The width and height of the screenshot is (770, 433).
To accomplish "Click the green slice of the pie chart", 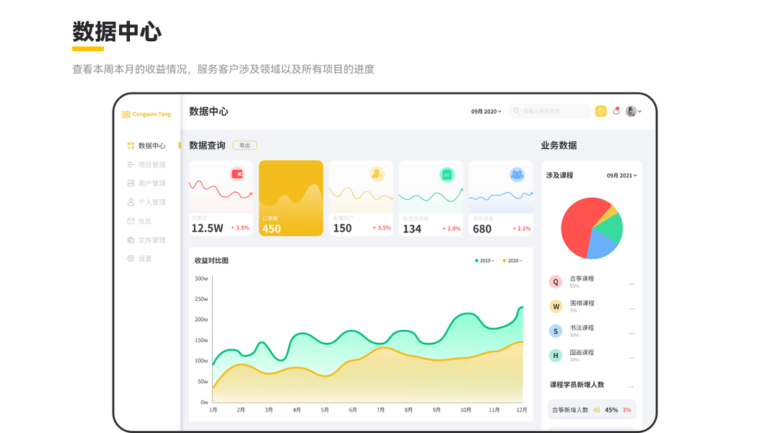I will pos(611,227).
